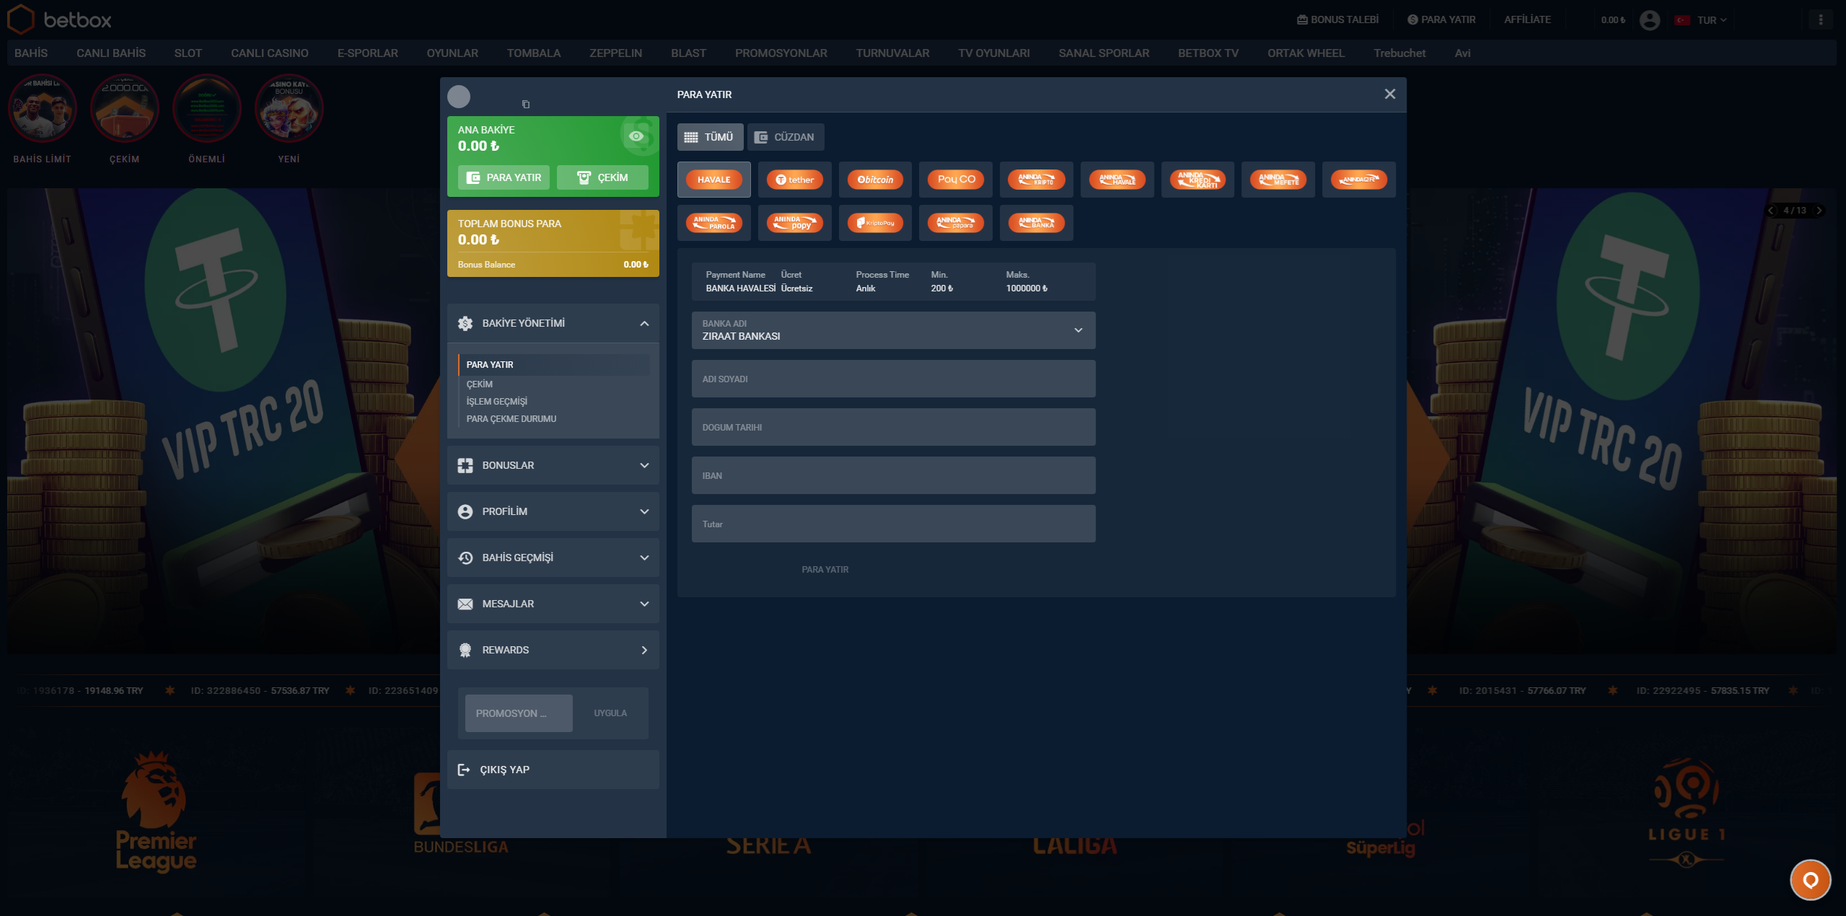This screenshot has height=916, width=1846.
Task: Select the HAVALE payment method
Action: click(713, 180)
